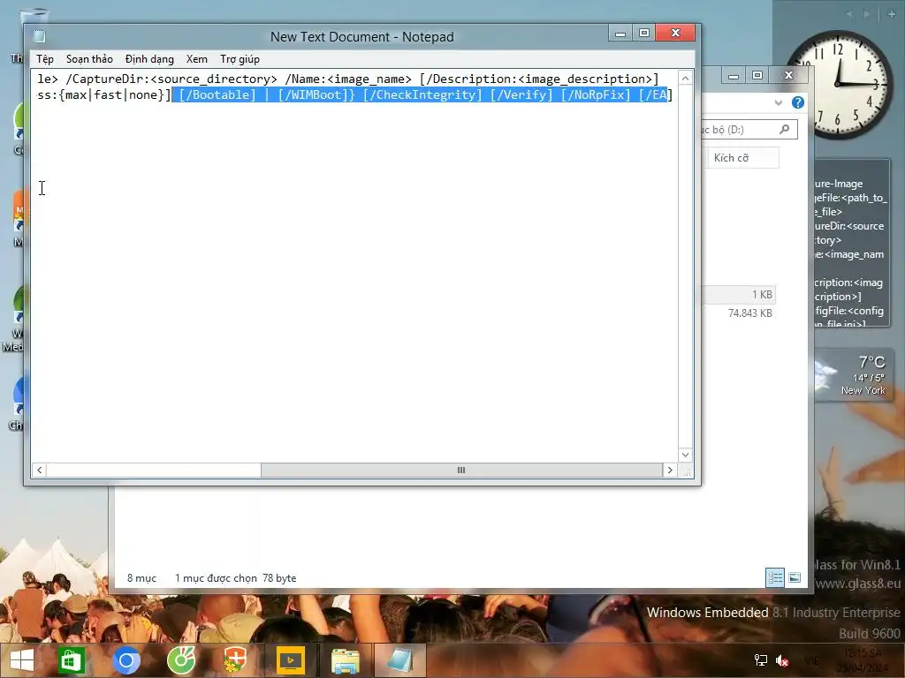Click the network tray icon

(761, 660)
